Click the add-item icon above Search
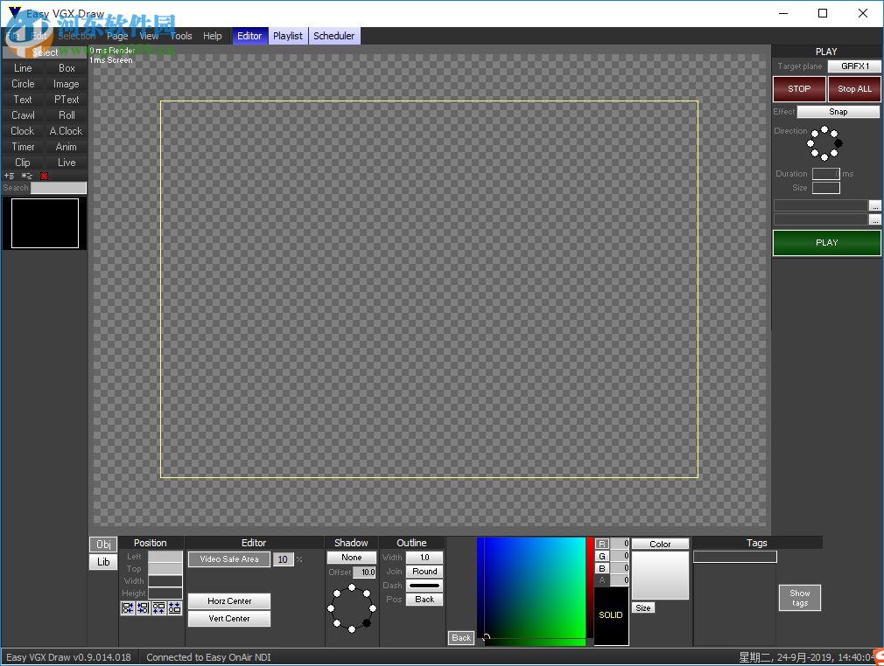Screen dimensions: 884x666 click(x=10, y=176)
